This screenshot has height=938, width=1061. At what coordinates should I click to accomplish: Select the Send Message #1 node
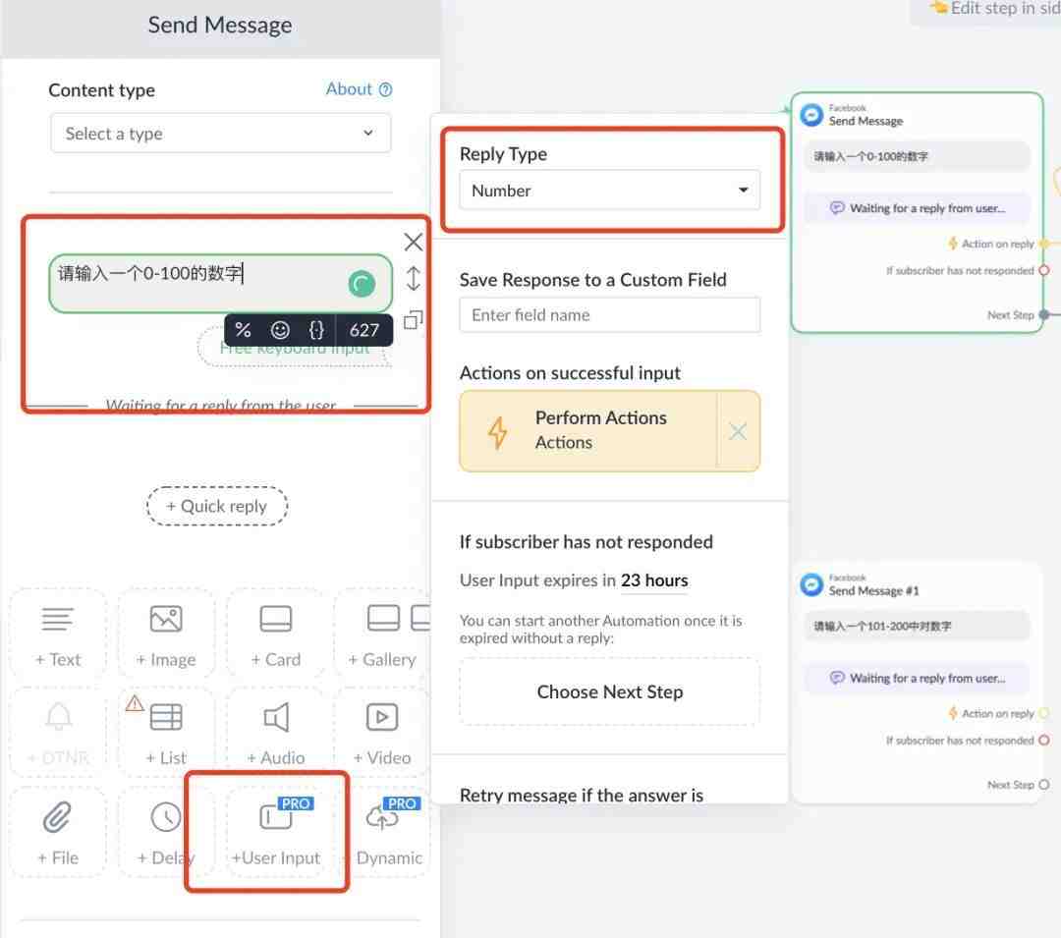point(917,682)
